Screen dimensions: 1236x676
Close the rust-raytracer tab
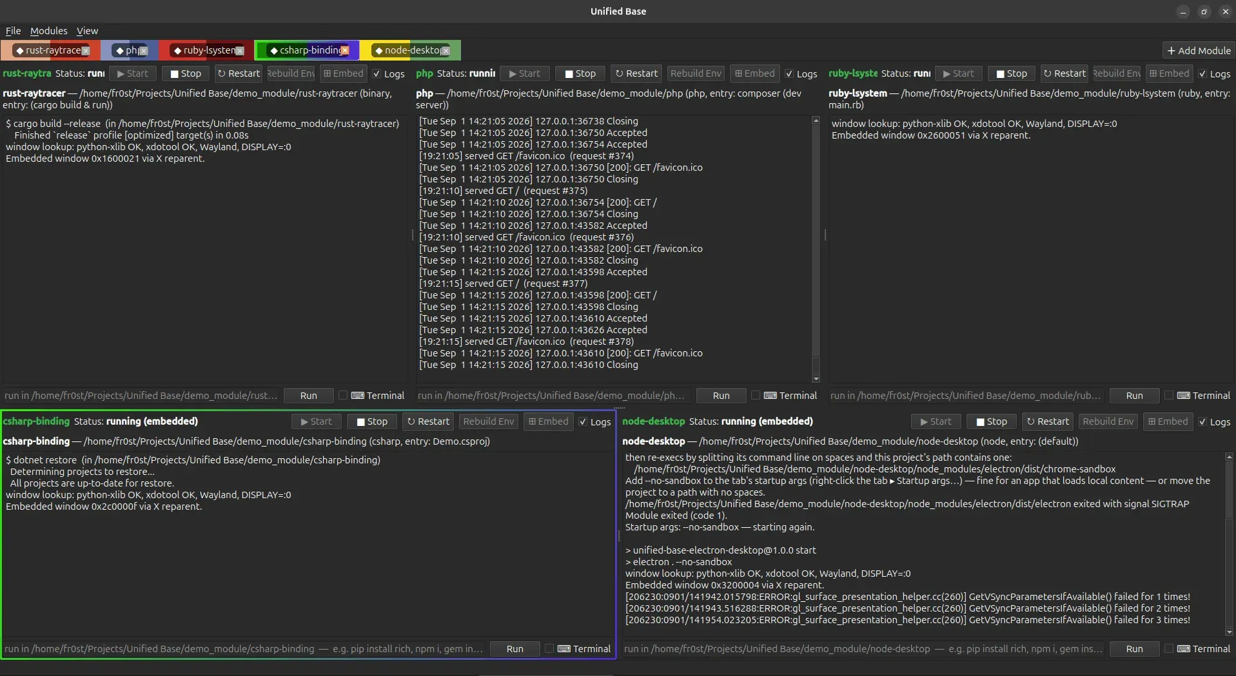[x=86, y=51]
